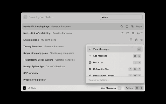The image size is (166, 104).
Task: Select Fork Chat action
Action: (x=115, y=63)
